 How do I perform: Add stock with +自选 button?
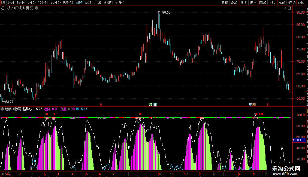(x=291, y=2)
